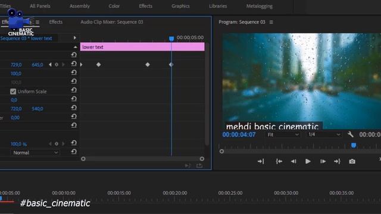This screenshot has width=381, height=214.
Task: Select the first position keyframe diamond
Action: (98, 65)
